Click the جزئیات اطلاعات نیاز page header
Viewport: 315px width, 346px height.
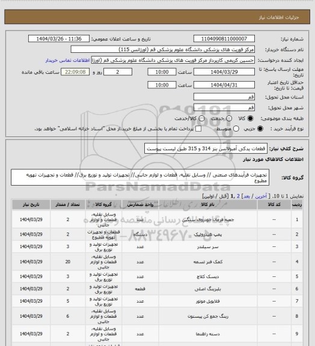click(x=279, y=17)
